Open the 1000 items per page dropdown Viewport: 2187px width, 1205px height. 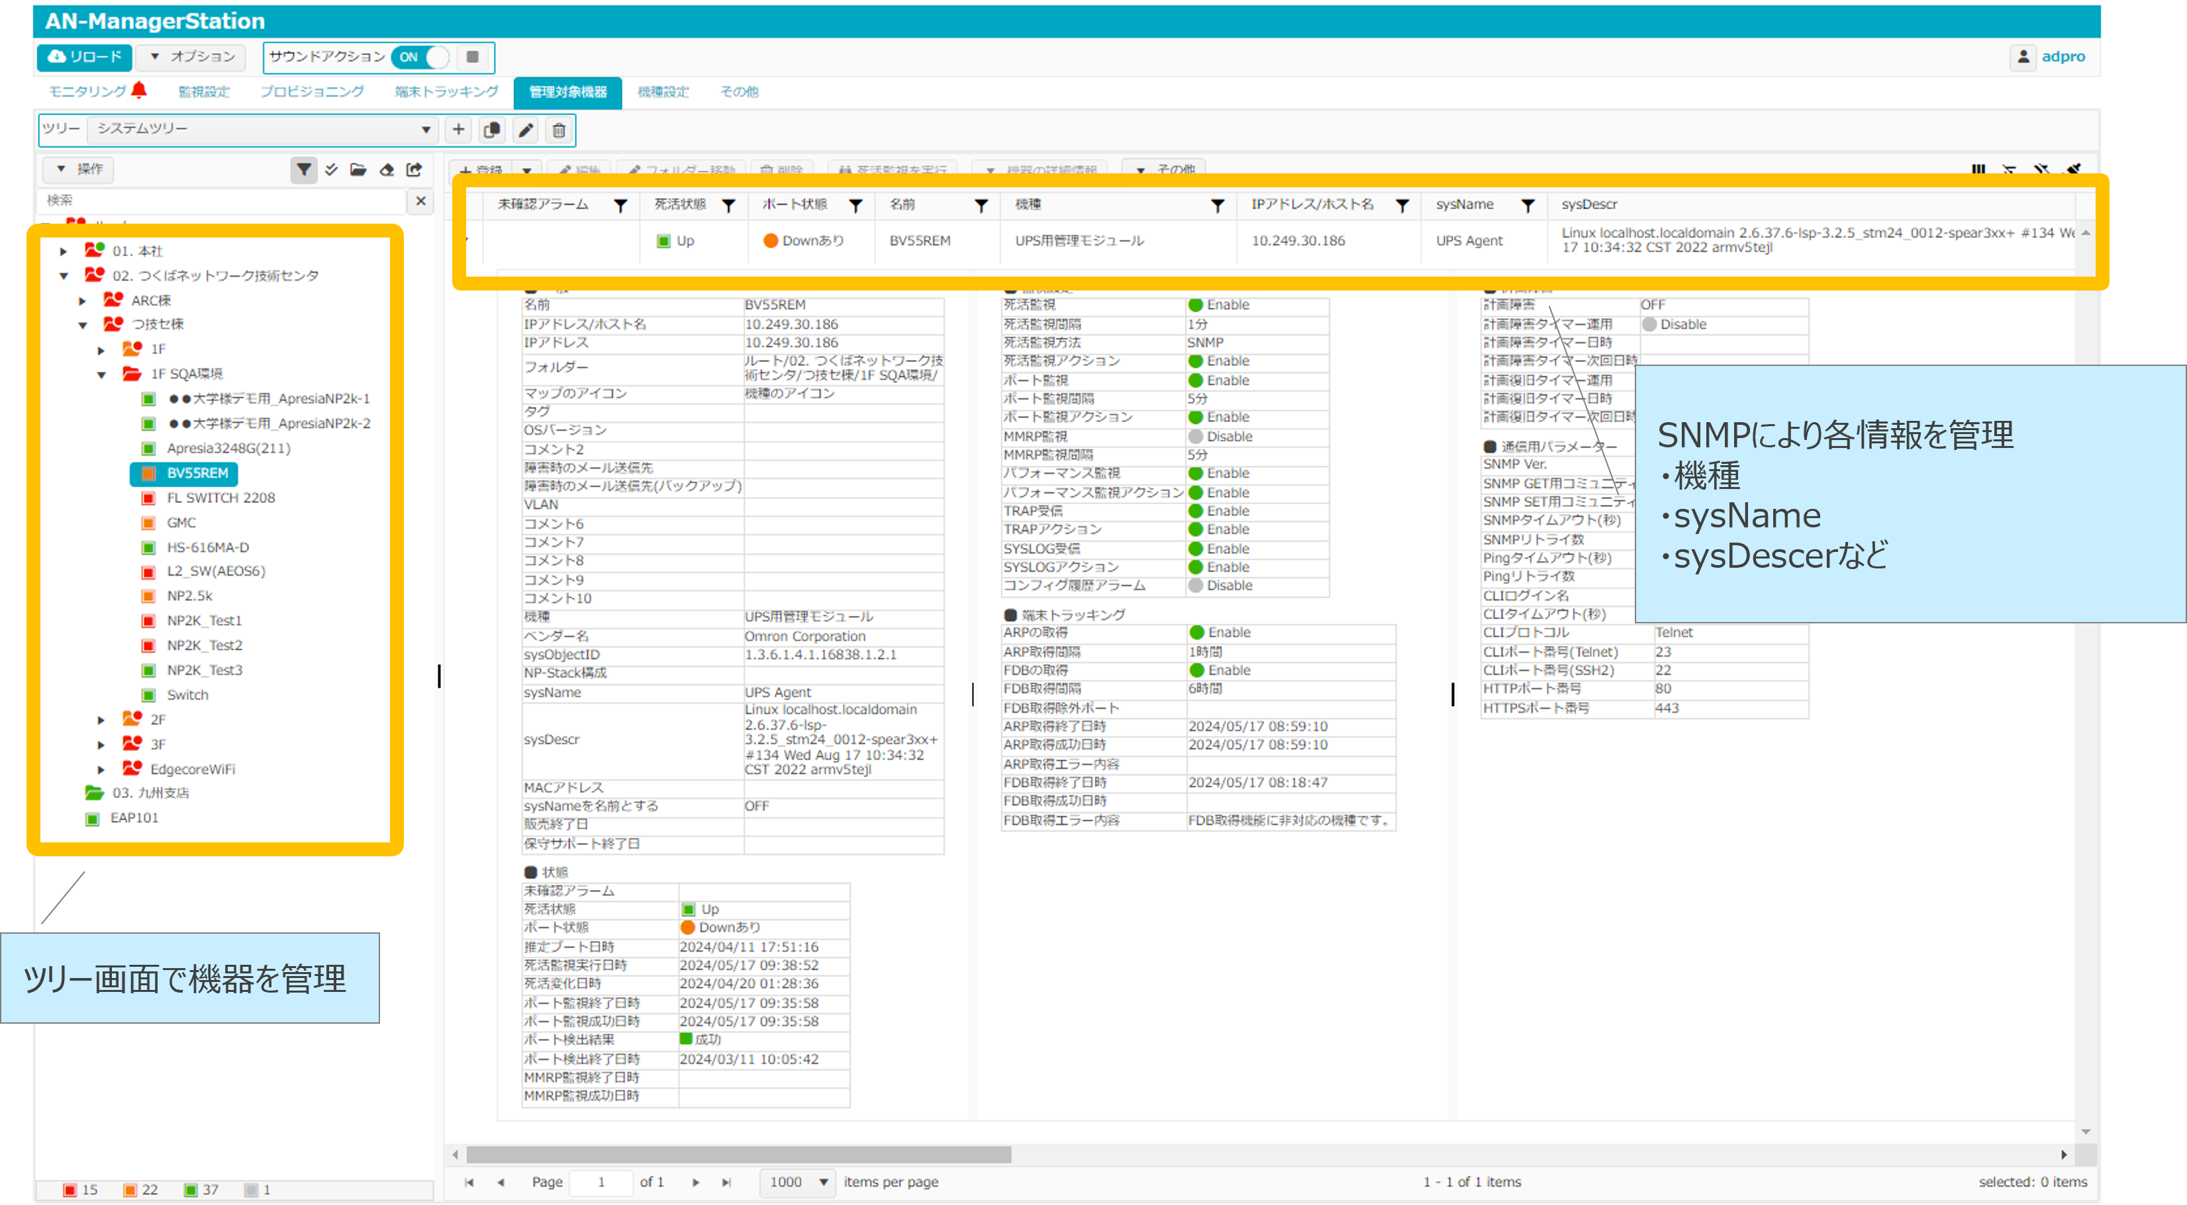click(x=798, y=1182)
